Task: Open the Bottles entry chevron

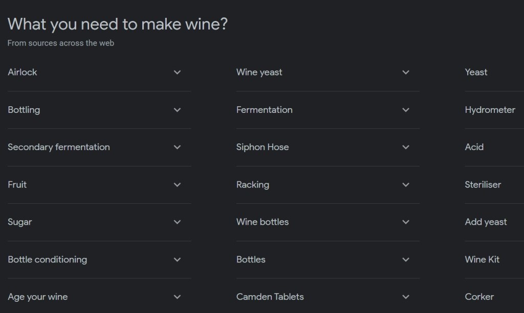Action: 406,259
